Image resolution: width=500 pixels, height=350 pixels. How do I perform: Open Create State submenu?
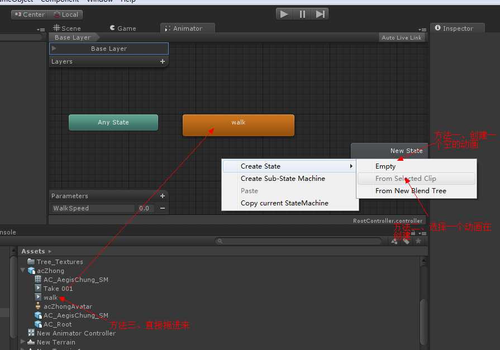click(289, 166)
